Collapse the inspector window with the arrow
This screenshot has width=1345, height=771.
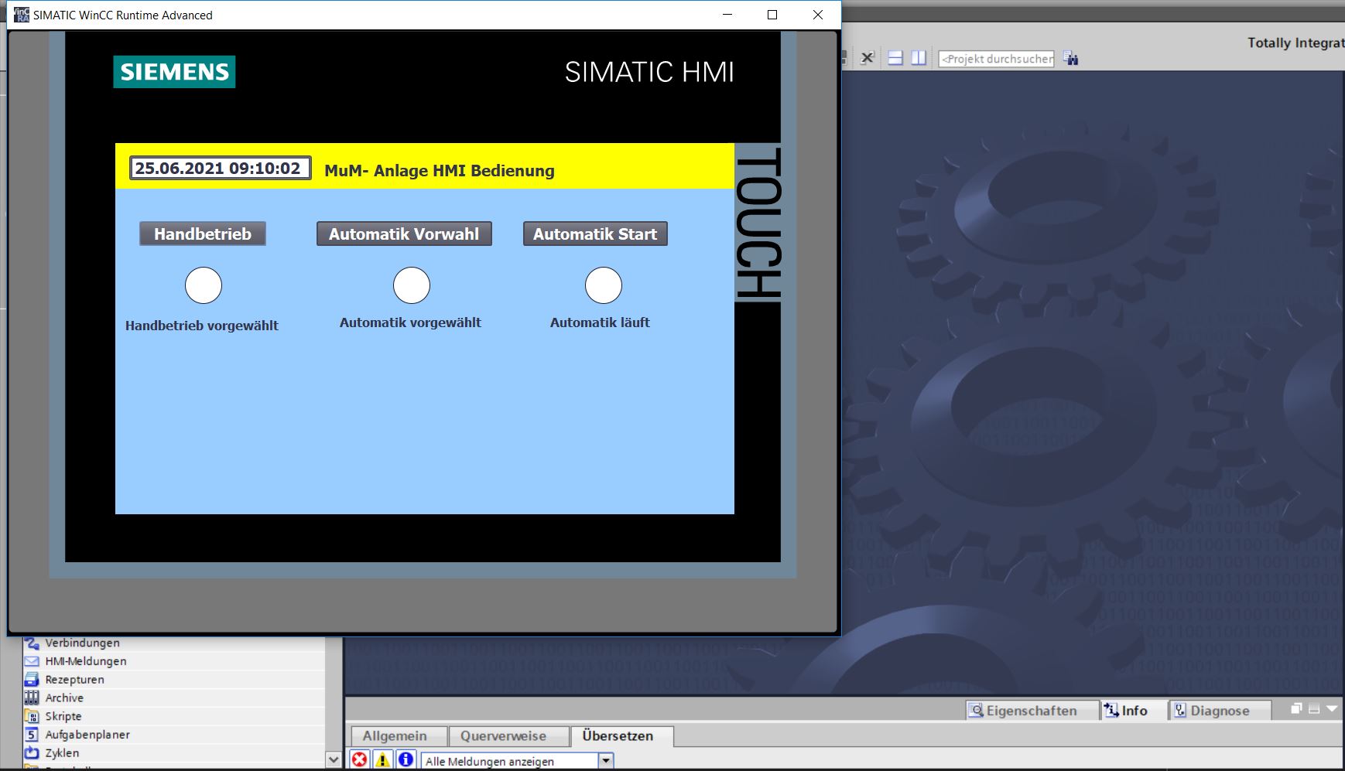pyautogui.click(x=1331, y=709)
